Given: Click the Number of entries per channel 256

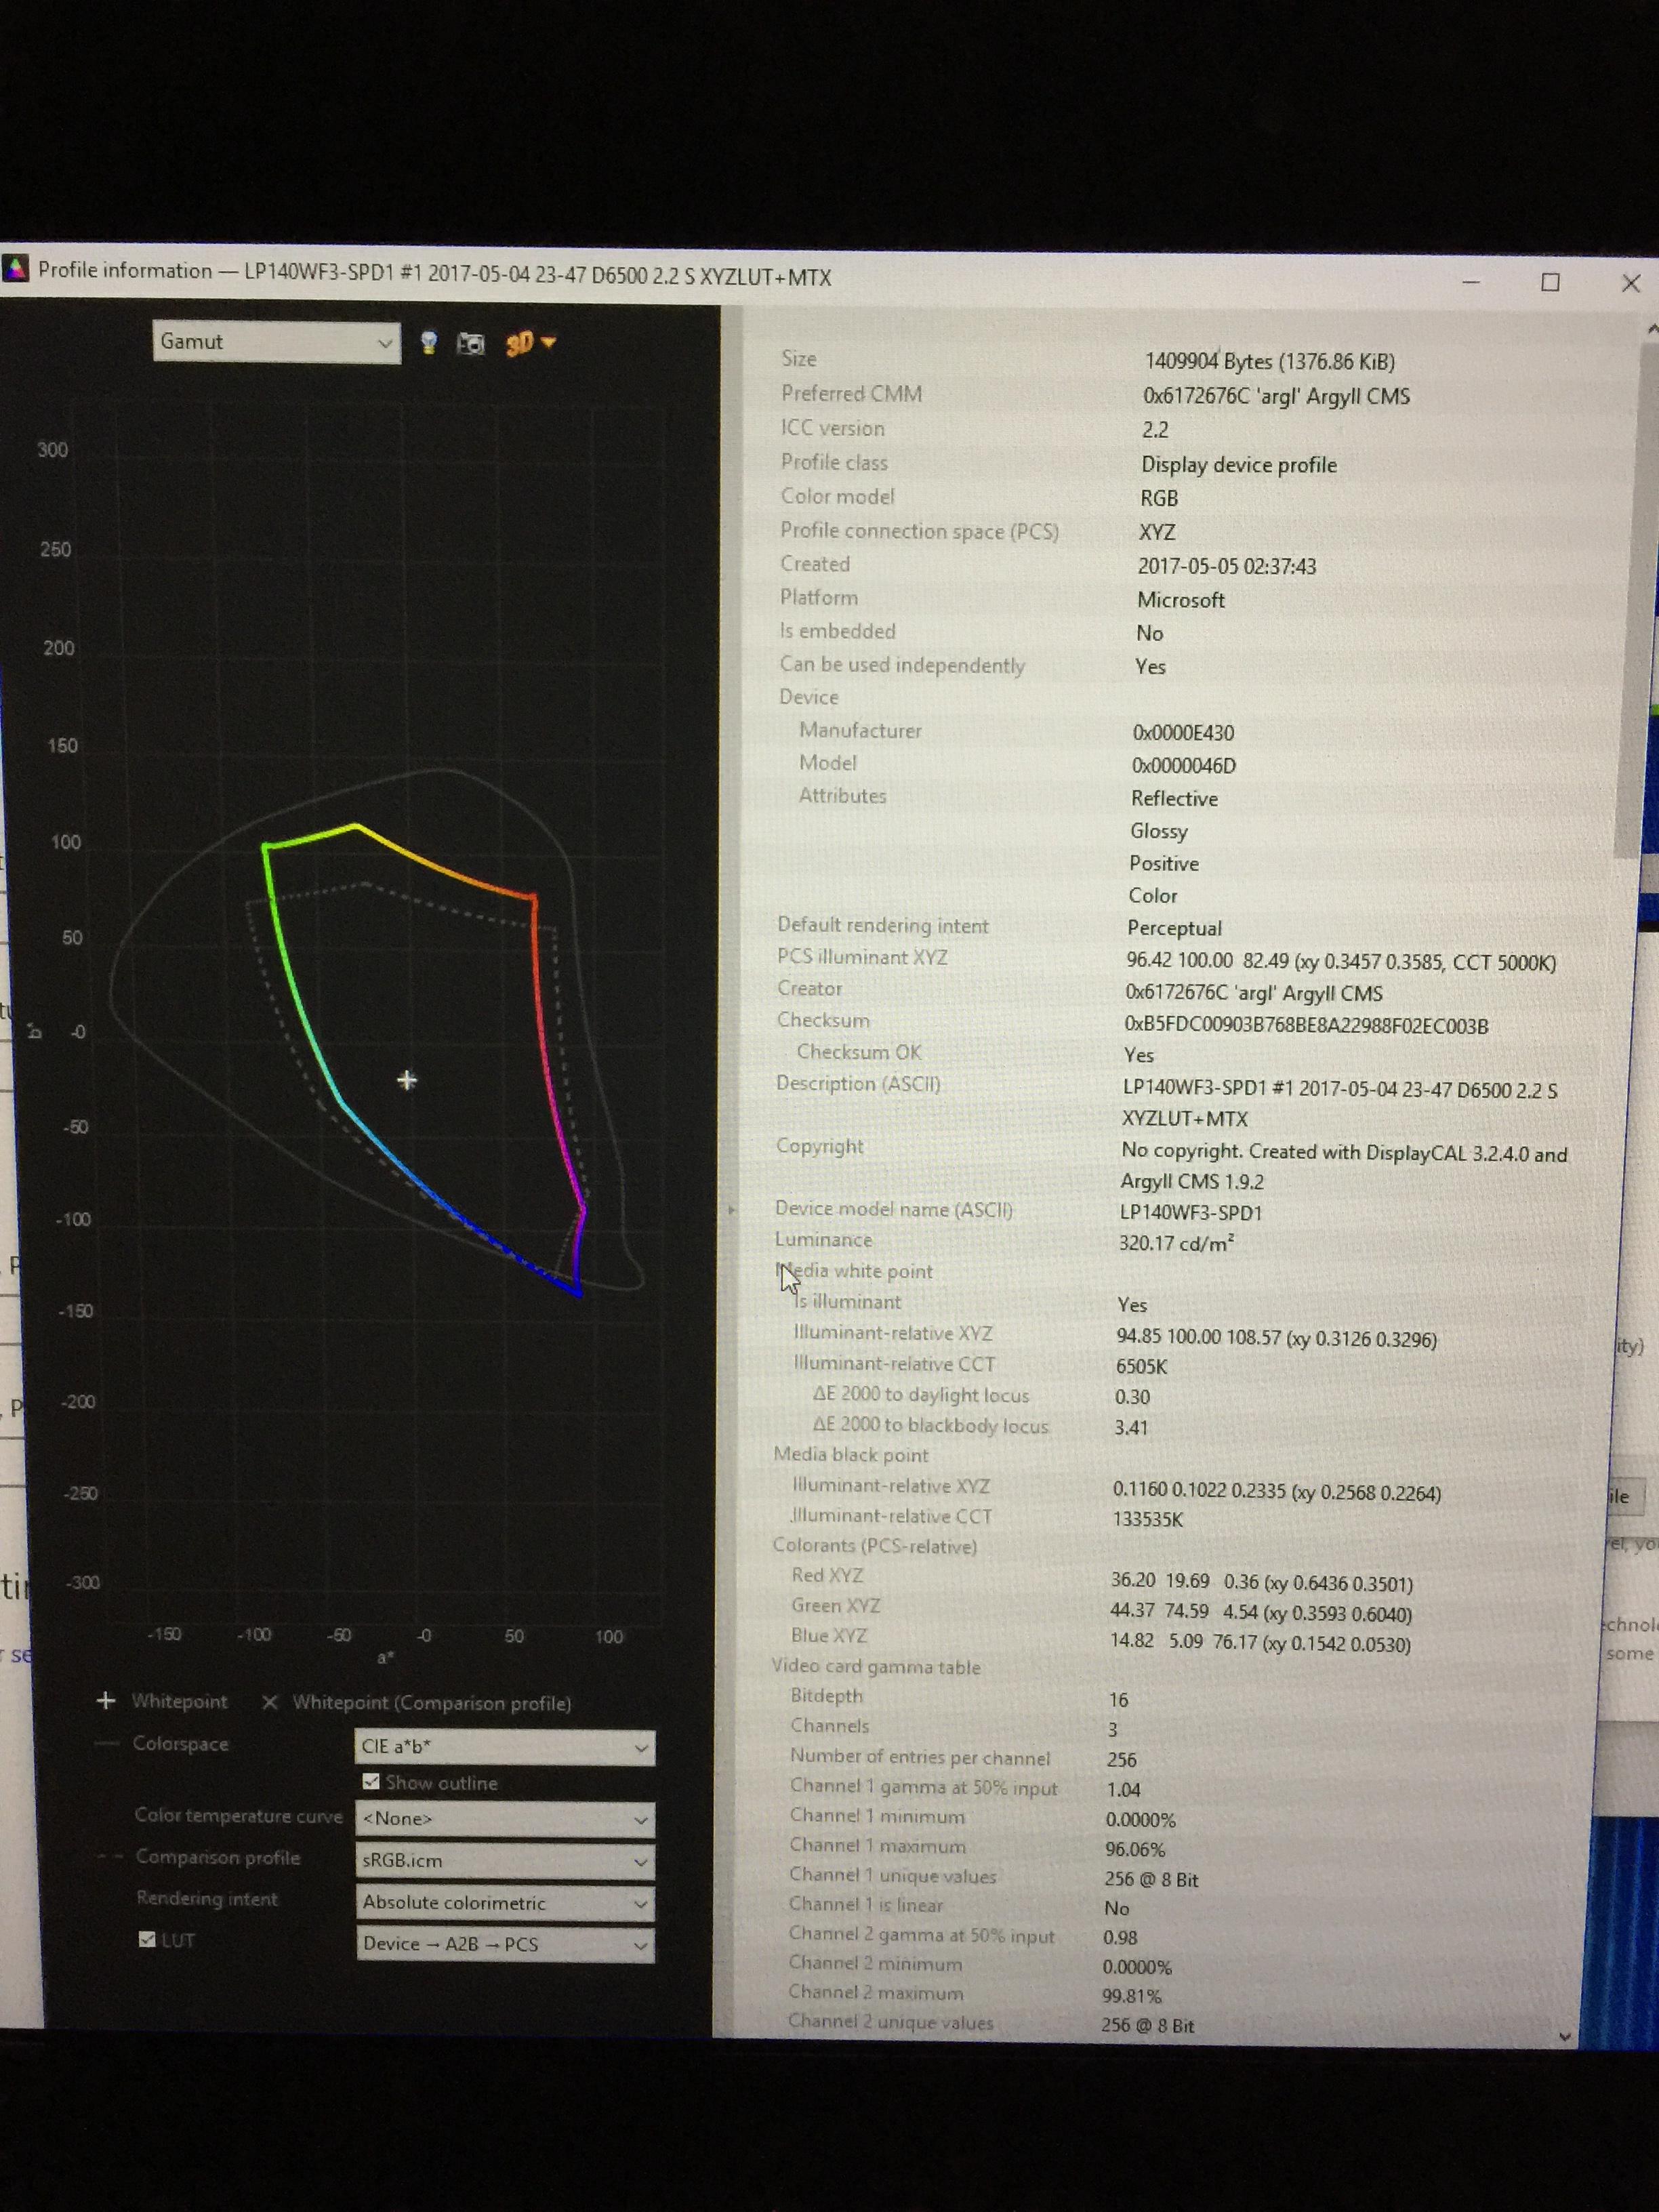Looking at the screenshot, I should 1122,1759.
